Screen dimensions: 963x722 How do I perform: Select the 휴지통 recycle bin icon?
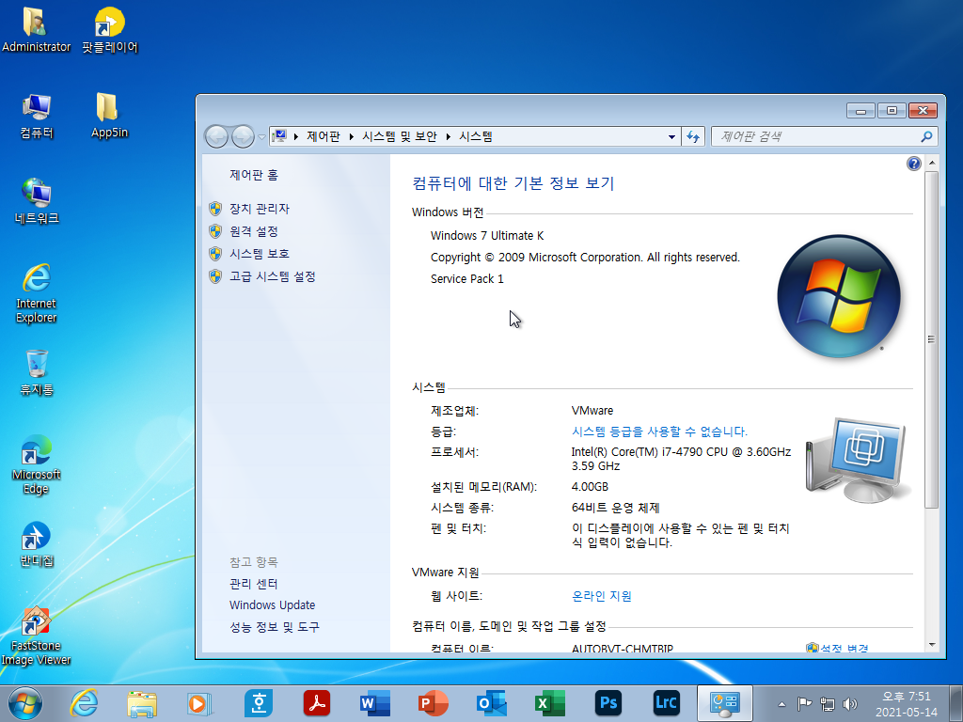click(37, 372)
